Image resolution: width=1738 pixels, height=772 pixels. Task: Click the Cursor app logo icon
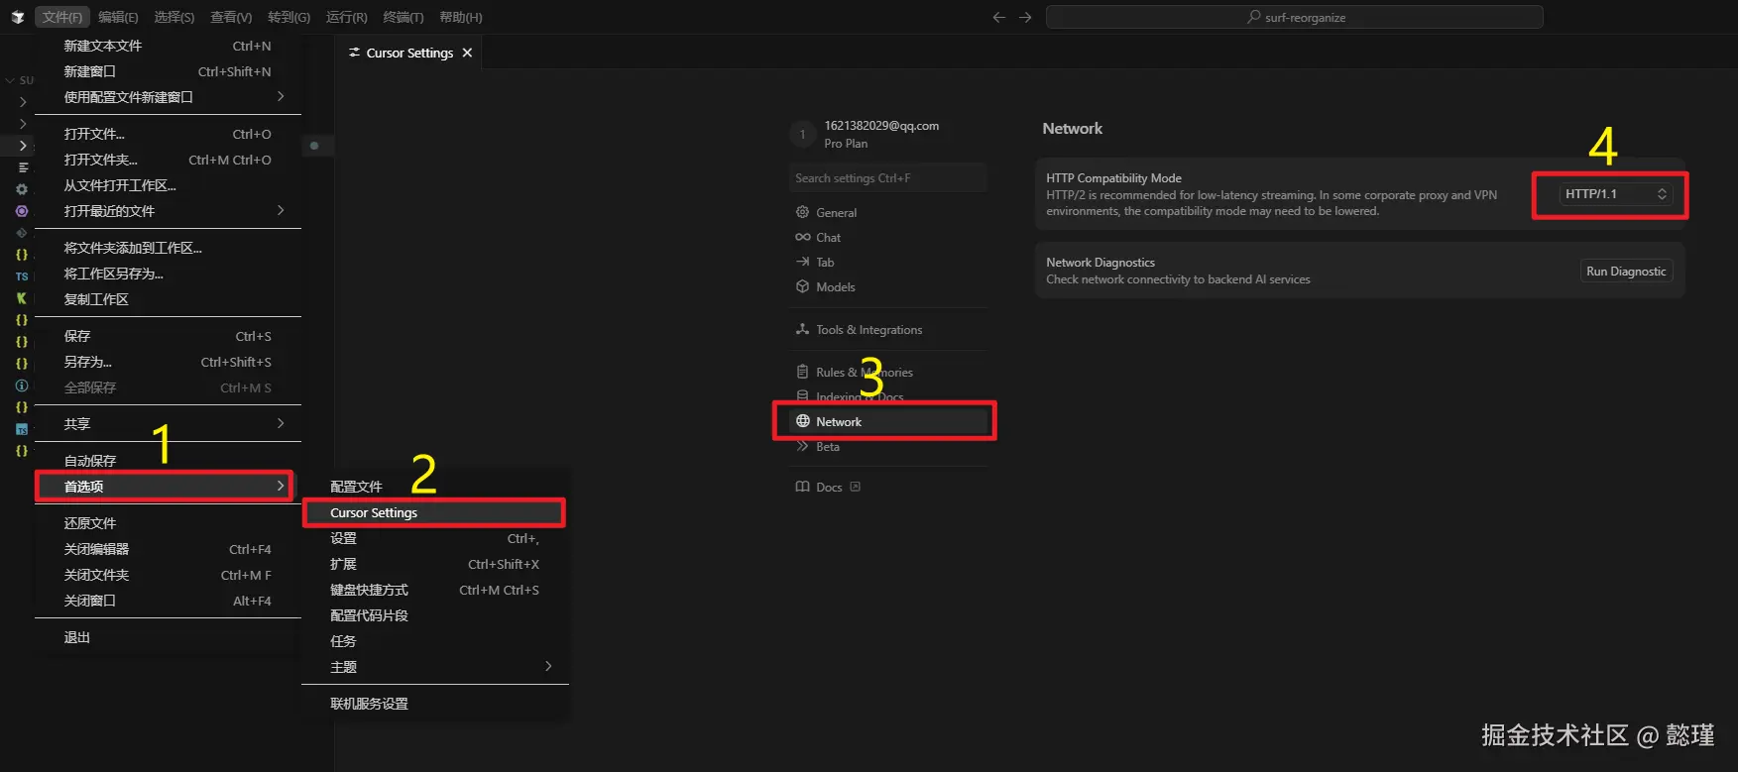point(17,17)
